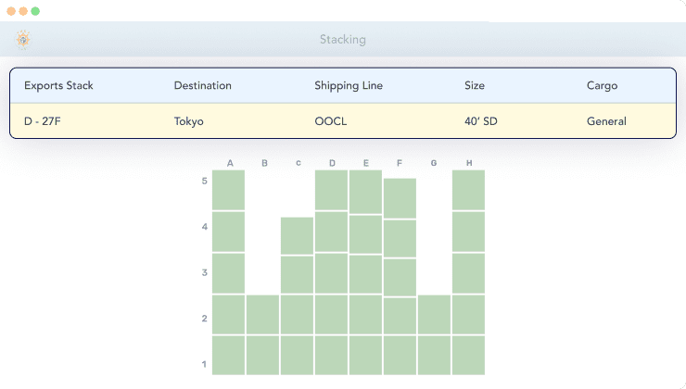686x389 pixels.
Task: Click the column E header label
Action: click(366, 164)
